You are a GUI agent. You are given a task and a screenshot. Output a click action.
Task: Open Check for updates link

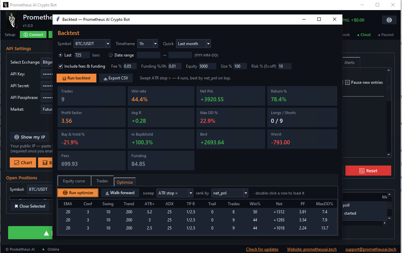click(x=262, y=249)
